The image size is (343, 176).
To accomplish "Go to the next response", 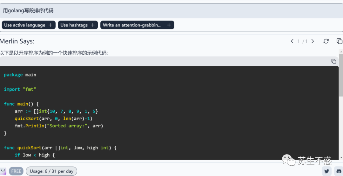I will [313, 41].
